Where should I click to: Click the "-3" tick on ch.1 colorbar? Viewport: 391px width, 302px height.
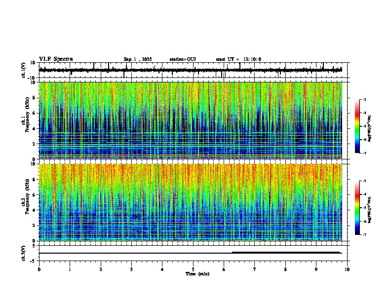[364, 99]
